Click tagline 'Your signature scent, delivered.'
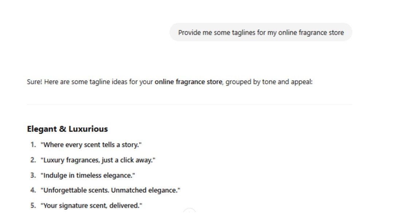This screenshot has height=224, width=399. pyautogui.click(x=91, y=205)
